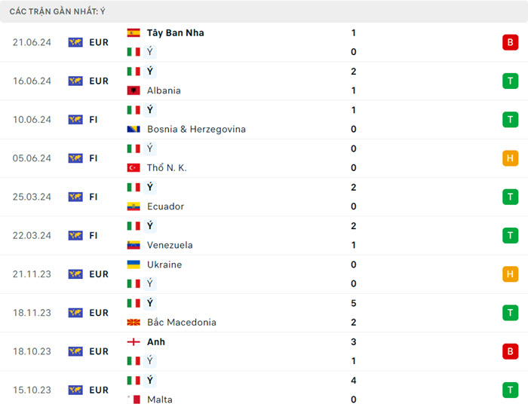Screen dimensions: 528x407
Task: Click the Ukraine flag icon
Action: 134,265
